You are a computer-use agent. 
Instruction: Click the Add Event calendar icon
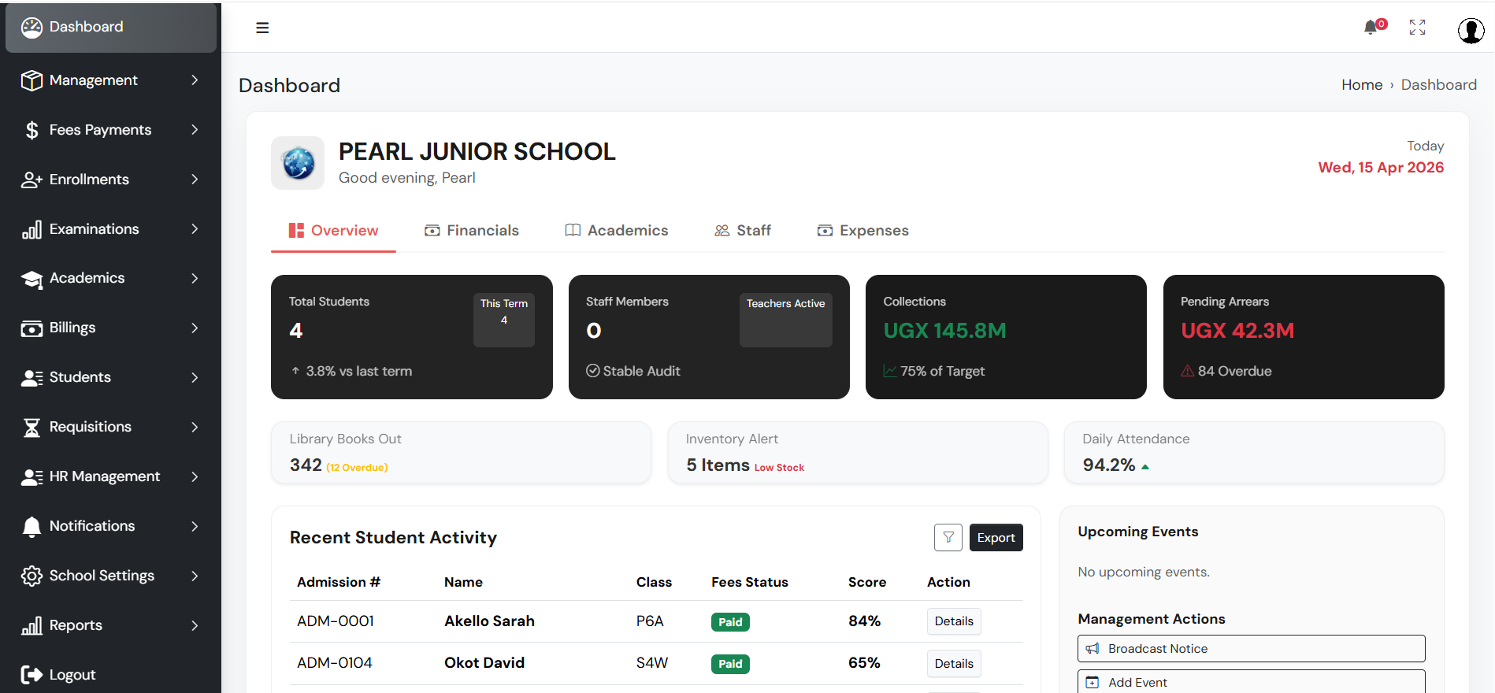[x=1092, y=683]
